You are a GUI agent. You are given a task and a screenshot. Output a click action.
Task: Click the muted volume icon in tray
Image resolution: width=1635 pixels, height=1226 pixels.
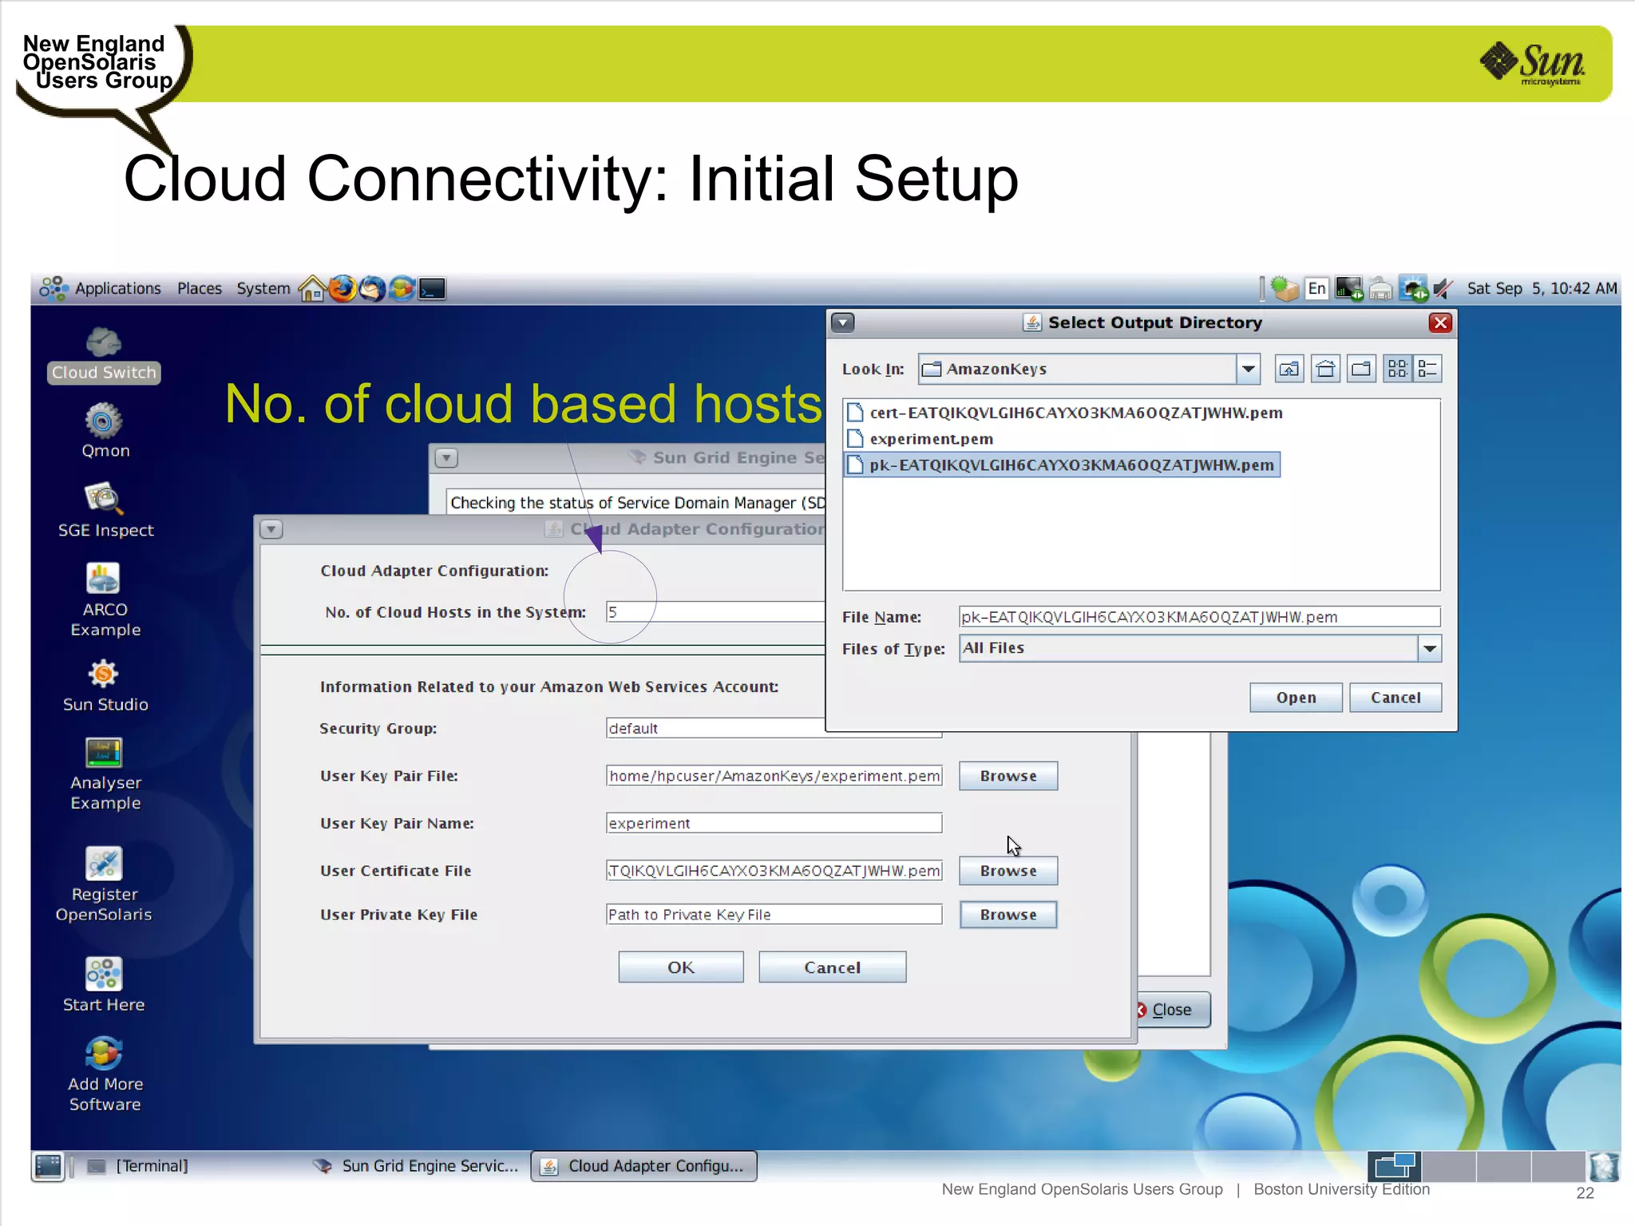[x=1443, y=288]
